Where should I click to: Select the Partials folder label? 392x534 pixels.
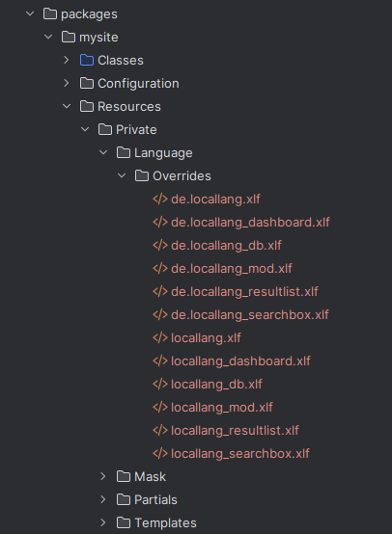(155, 499)
